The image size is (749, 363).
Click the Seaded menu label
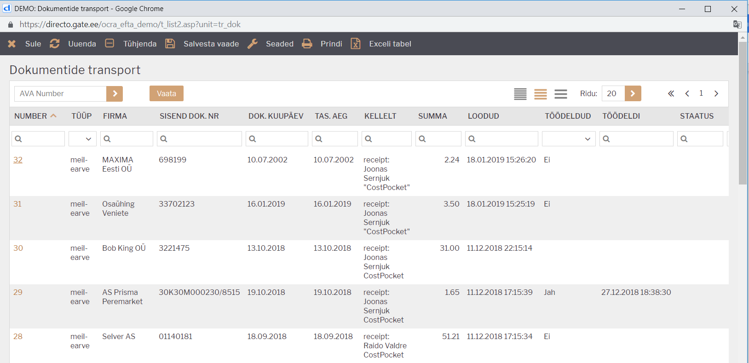[280, 44]
